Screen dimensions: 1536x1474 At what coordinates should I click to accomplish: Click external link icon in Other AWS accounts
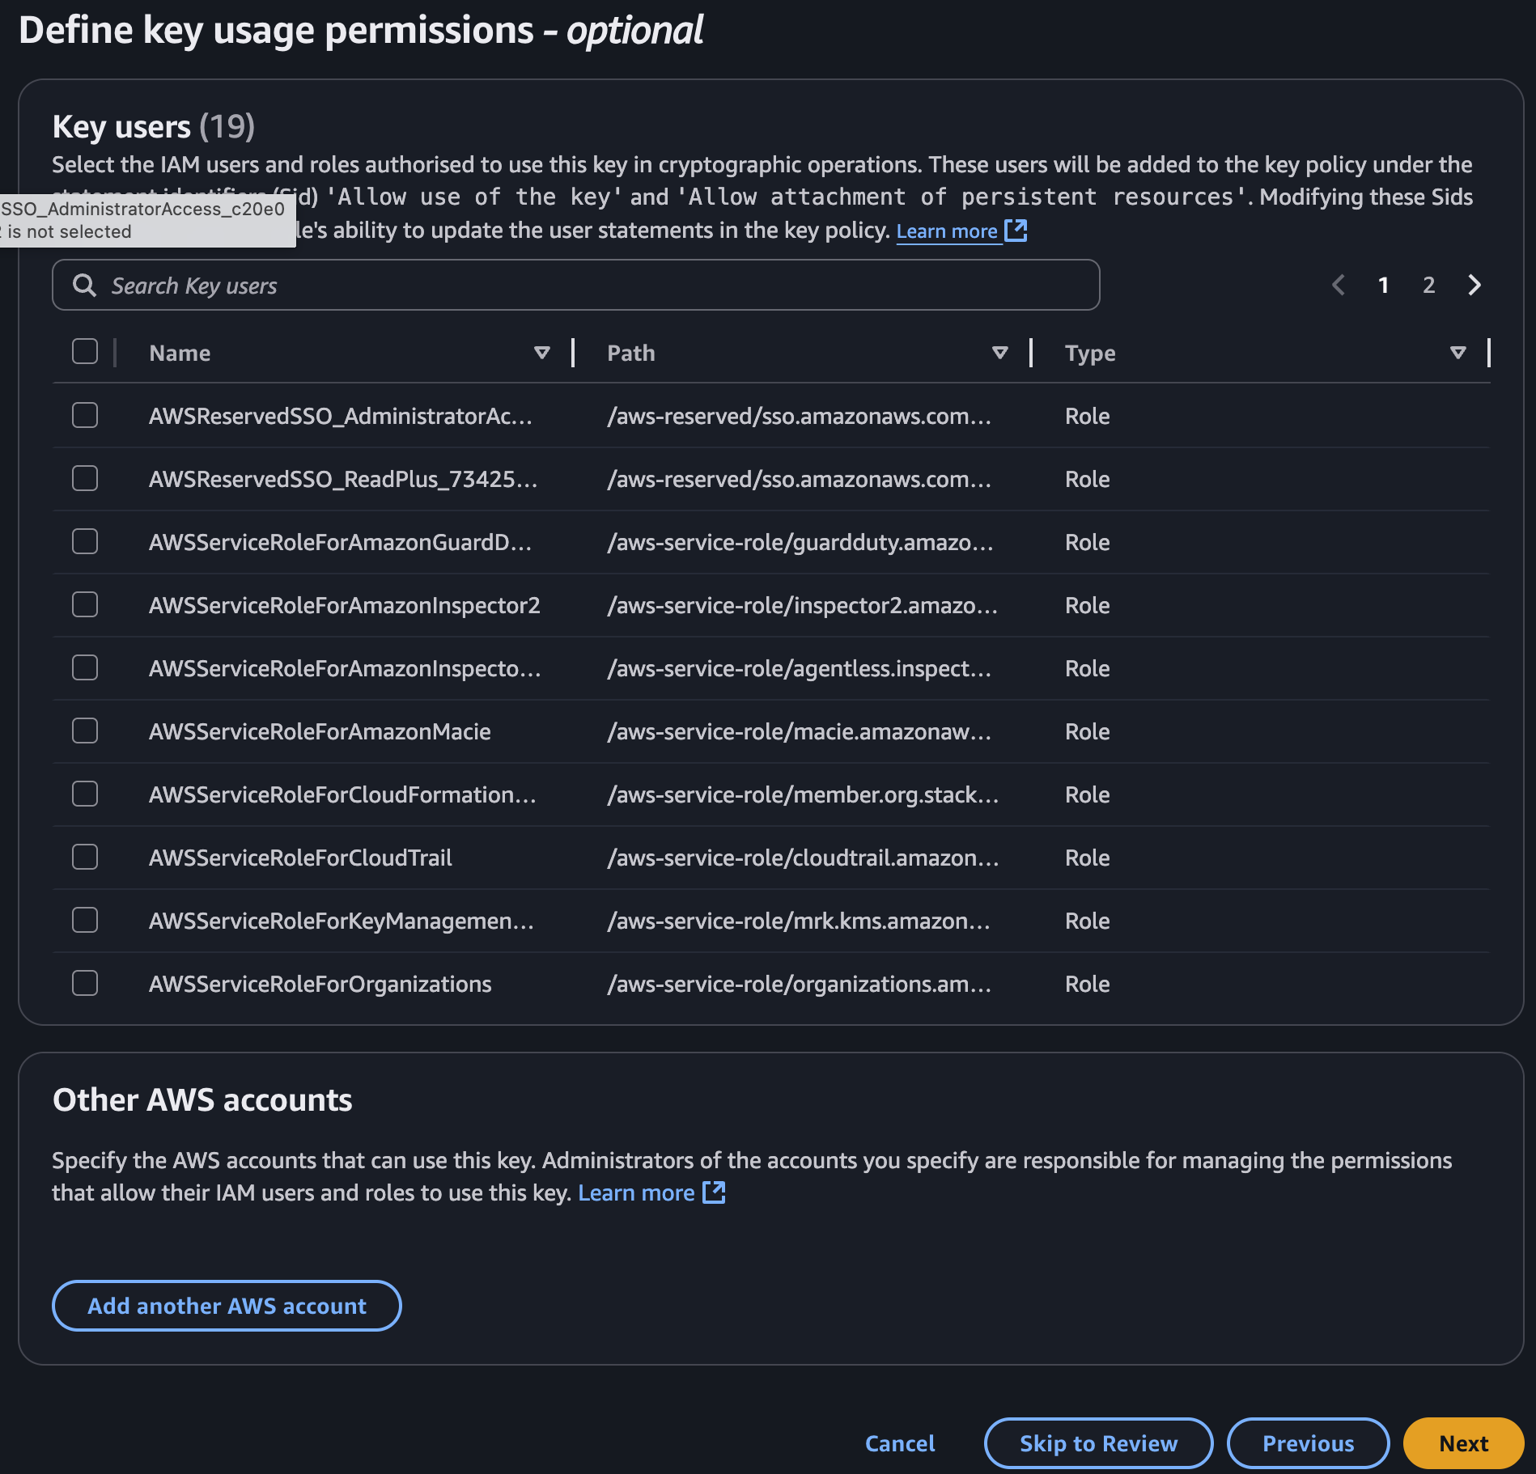[x=714, y=1192]
